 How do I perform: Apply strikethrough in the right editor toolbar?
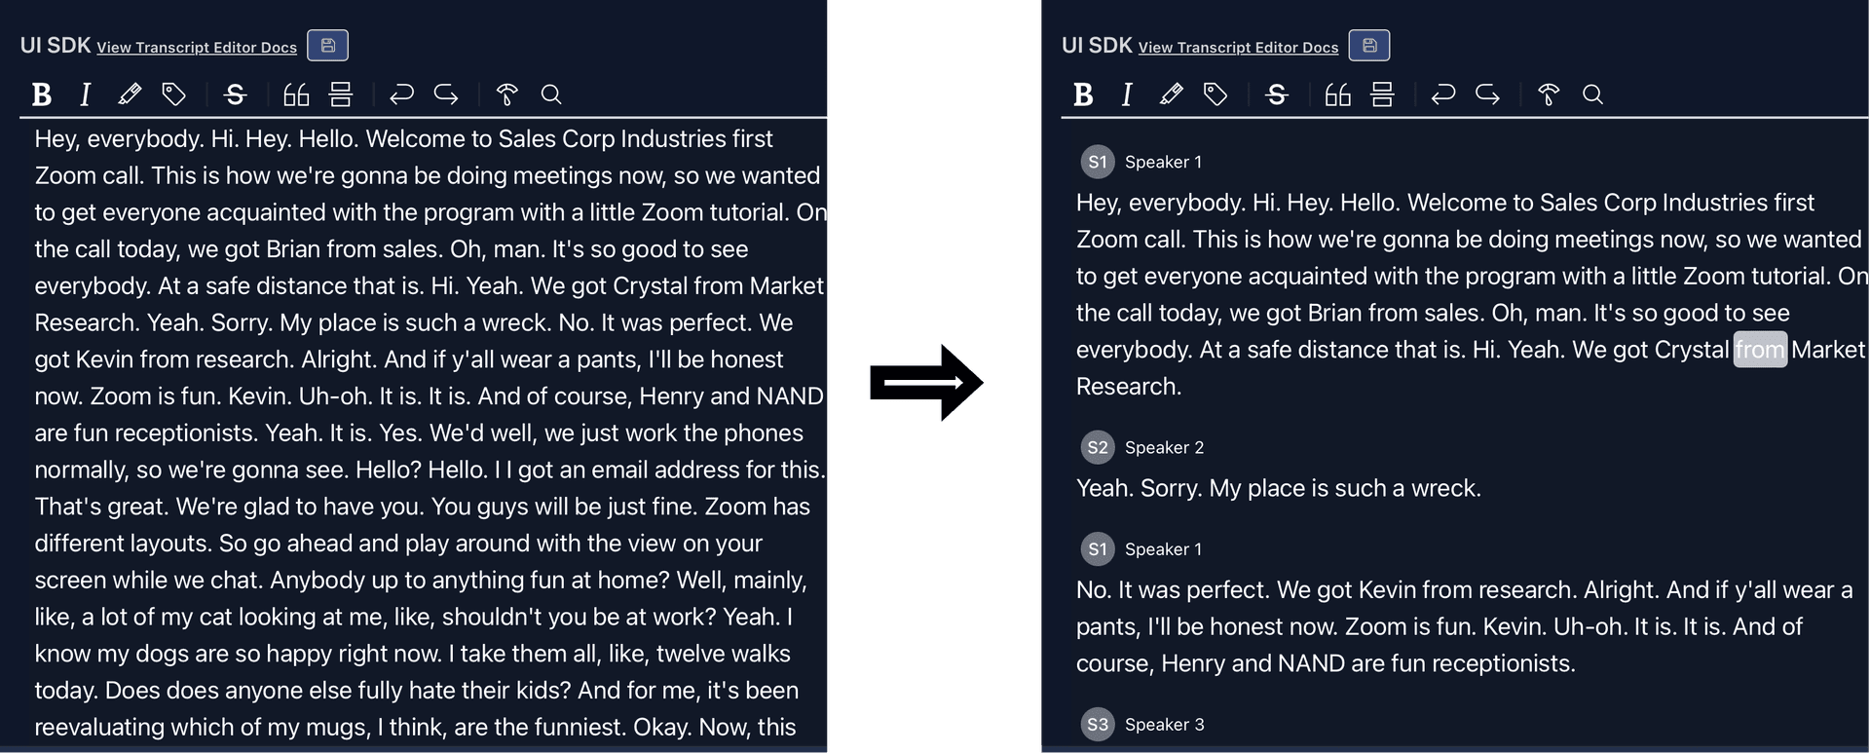(x=1277, y=94)
